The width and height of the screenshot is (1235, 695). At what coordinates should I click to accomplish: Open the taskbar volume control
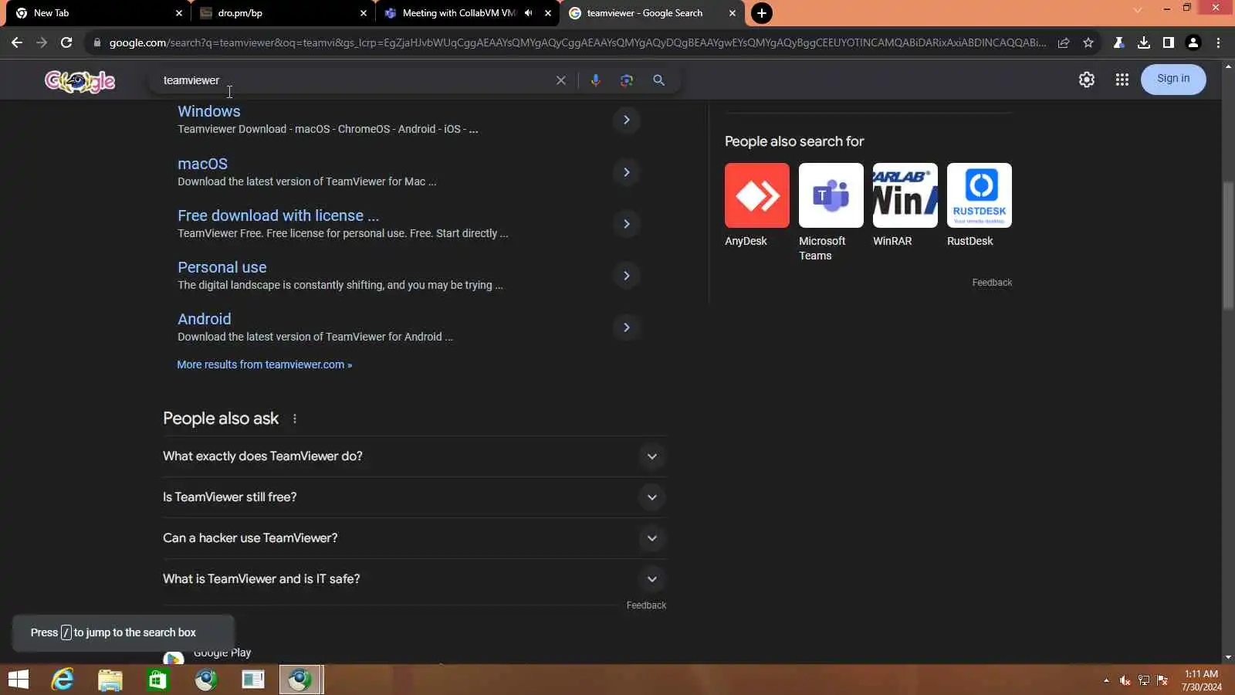[1125, 680]
